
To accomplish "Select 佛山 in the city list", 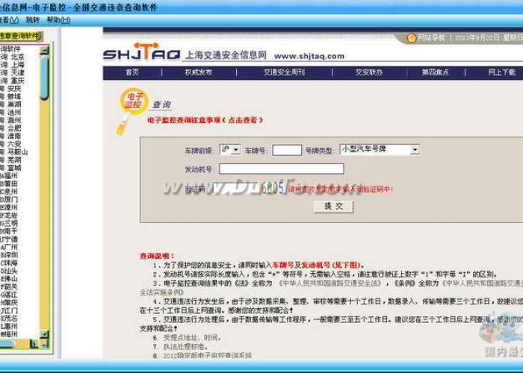I will pos(10,279).
